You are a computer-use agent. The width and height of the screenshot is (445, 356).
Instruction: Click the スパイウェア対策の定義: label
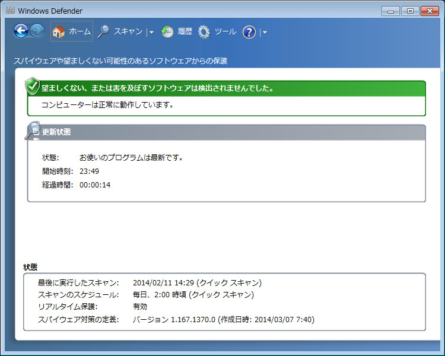(78, 320)
